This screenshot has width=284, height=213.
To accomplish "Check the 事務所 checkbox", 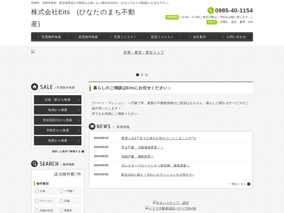I will [x=62, y=211].
